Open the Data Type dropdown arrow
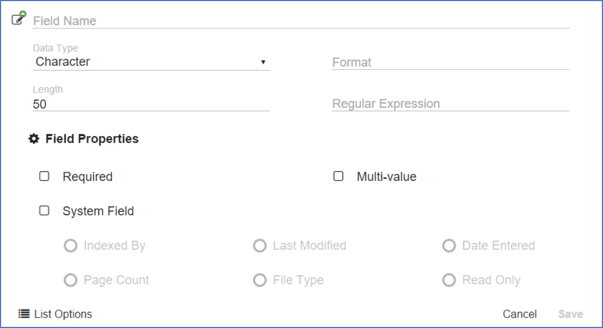This screenshot has height=328, width=603. pos(263,62)
